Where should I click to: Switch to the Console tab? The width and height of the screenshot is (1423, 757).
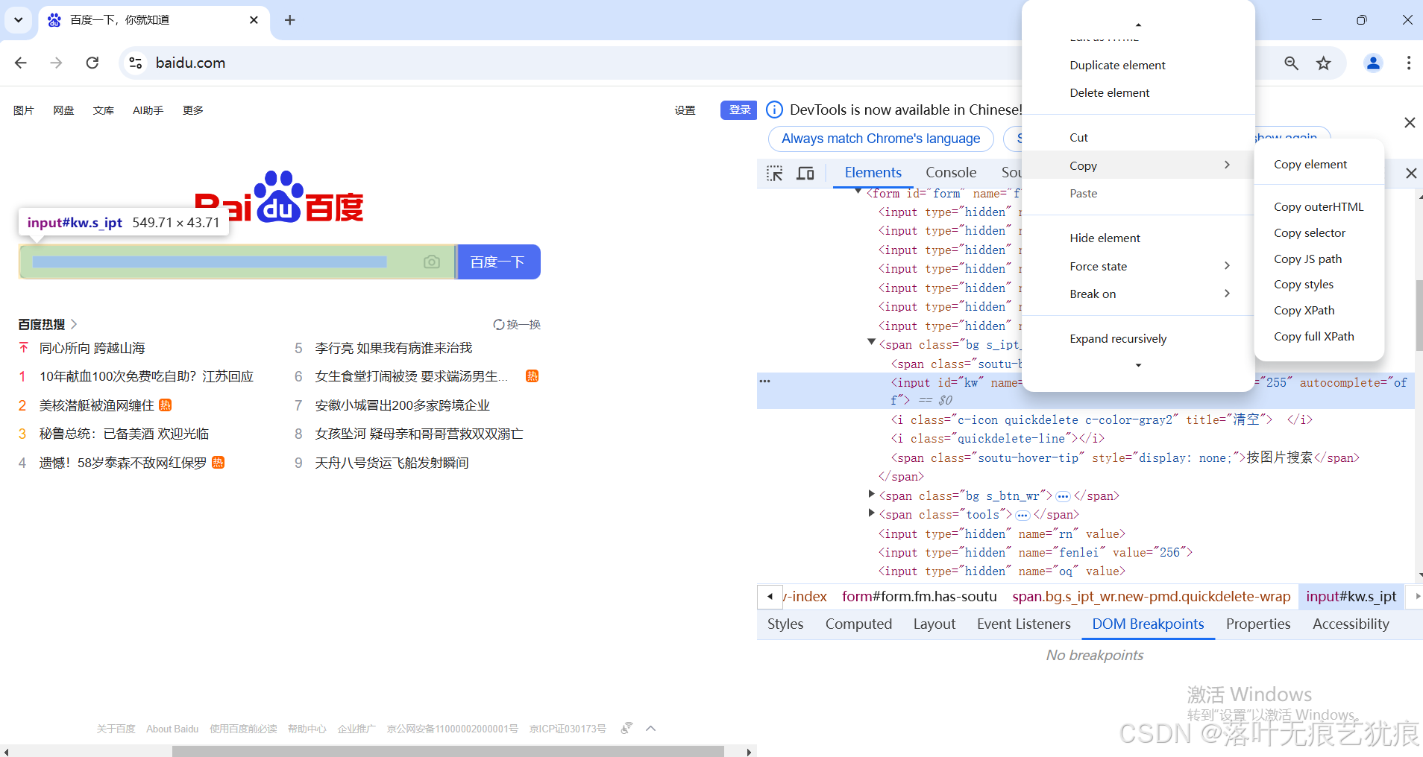[951, 172]
